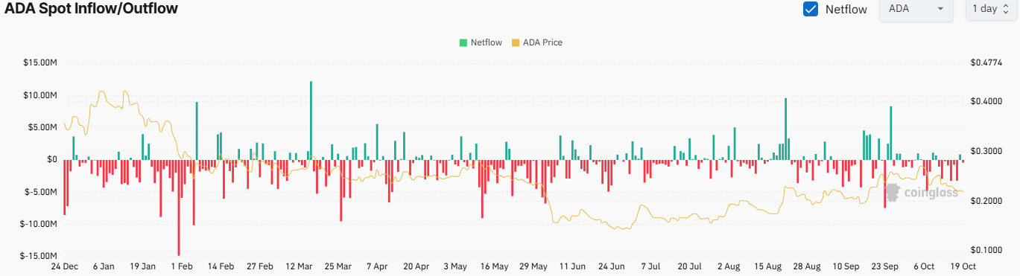Click the 11 Jun date label
The width and height of the screenshot is (1020, 276).
click(573, 266)
